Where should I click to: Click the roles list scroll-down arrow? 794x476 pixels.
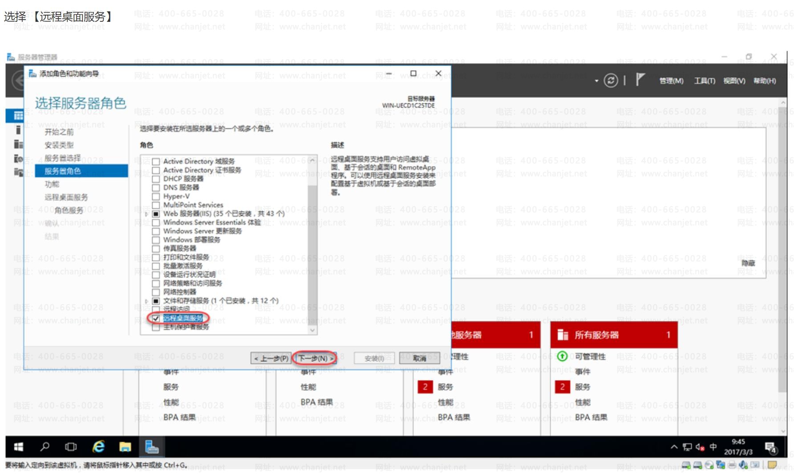coord(312,330)
